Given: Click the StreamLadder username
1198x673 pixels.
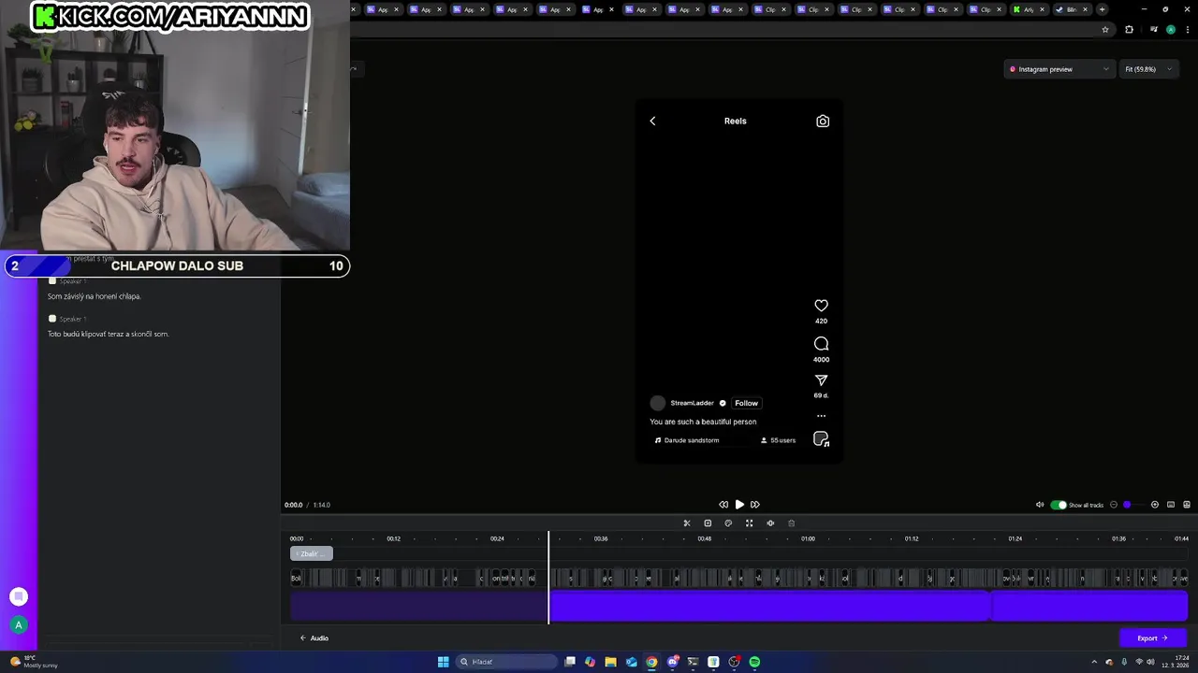Looking at the screenshot, I should point(692,403).
